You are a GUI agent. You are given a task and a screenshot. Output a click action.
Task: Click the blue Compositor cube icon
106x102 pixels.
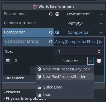click(x=57, y=32)
